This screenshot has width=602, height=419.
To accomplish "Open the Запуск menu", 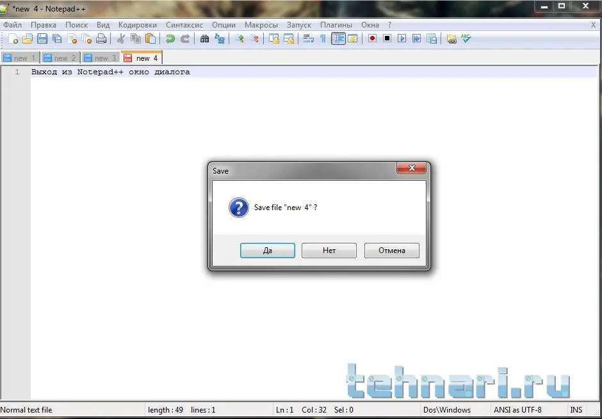I will tap(299, 25).
